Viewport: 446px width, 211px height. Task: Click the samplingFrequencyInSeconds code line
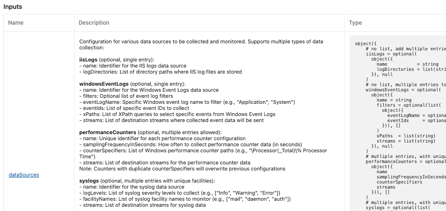click(411, 177)
